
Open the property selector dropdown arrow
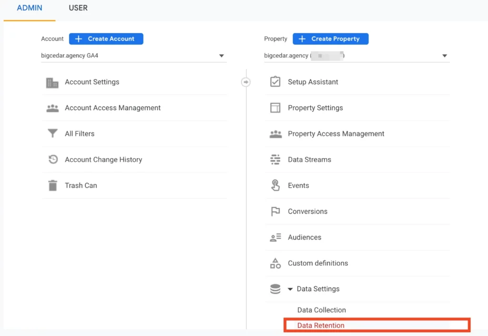445,56
